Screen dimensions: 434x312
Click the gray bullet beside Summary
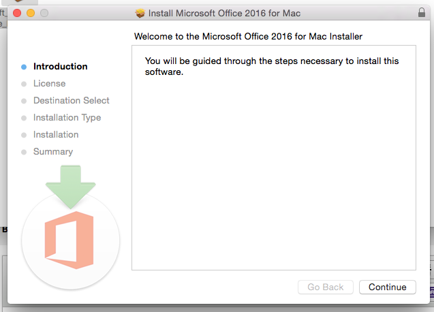[x=24, y=152]
